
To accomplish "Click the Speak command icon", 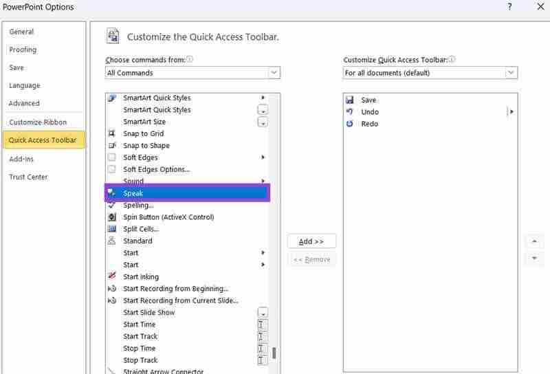I will tap(111, 193).
